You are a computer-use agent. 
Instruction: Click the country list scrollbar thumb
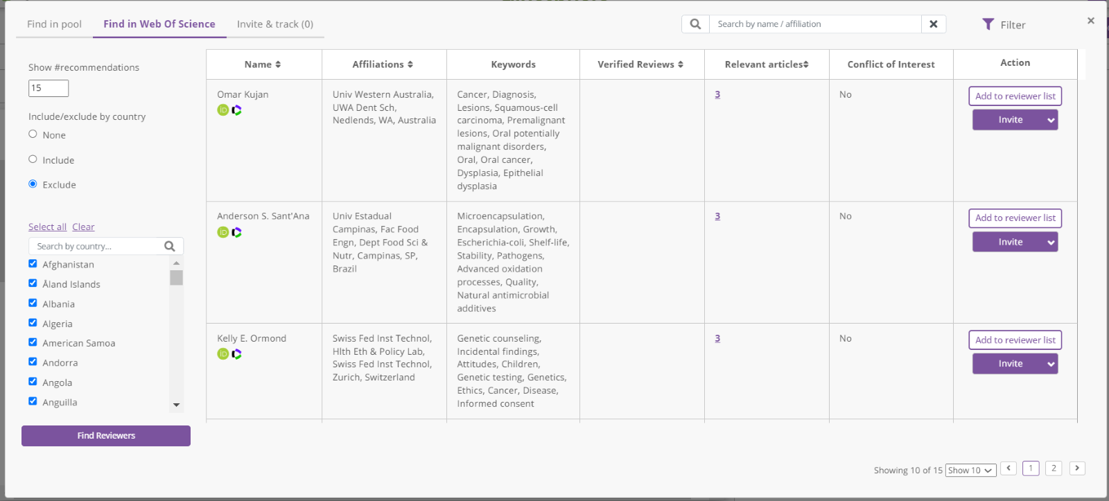[x=177, y=278]
